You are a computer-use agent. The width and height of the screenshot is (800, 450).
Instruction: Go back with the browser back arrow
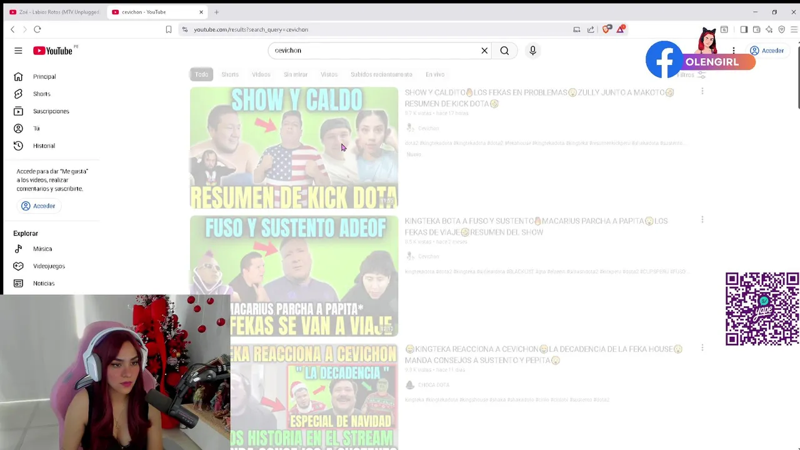click(x=12, y=29)
